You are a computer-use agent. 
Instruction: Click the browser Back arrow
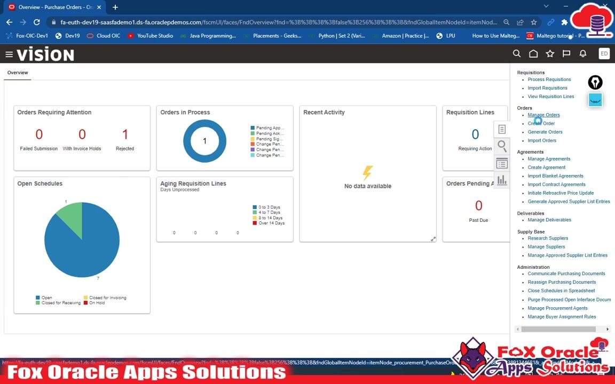pos(10,22)
